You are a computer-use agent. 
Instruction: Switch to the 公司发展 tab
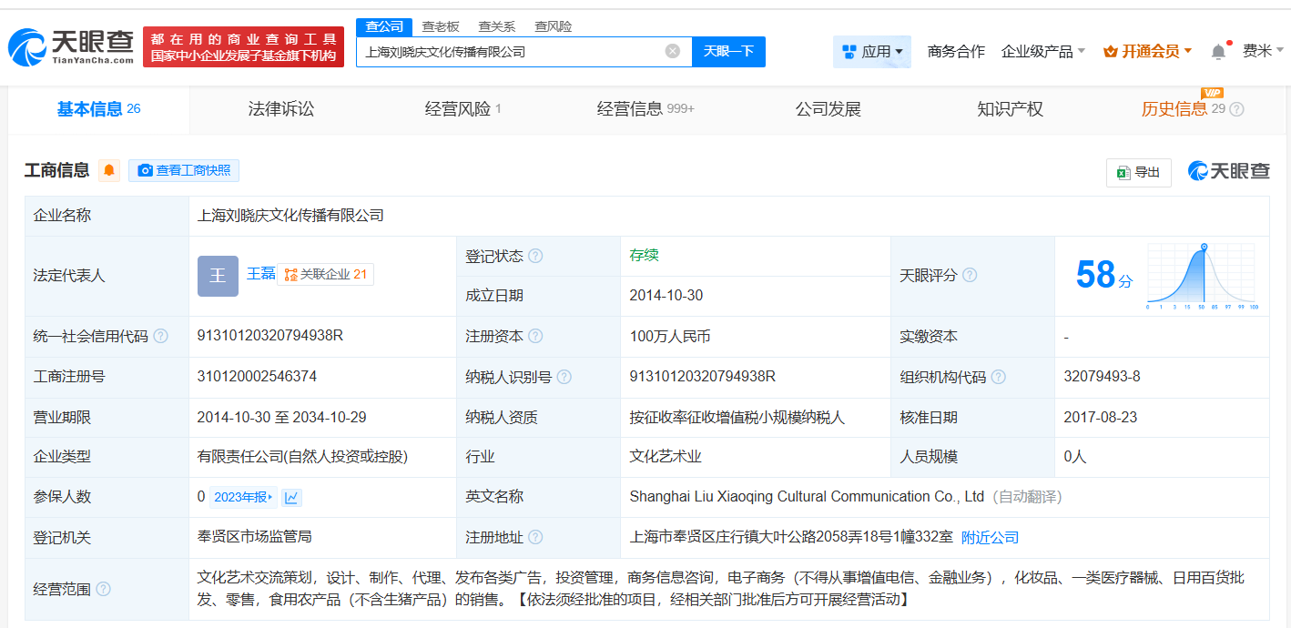(x=828, y=109)
